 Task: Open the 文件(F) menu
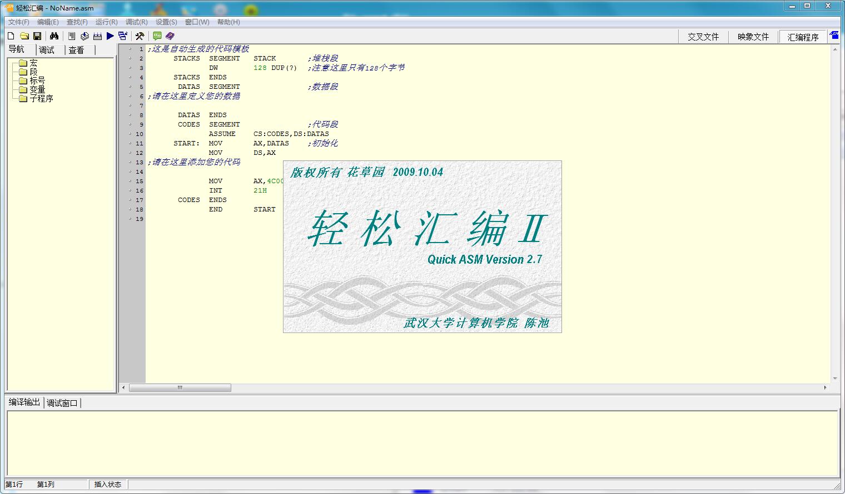[x=19, y=22]
